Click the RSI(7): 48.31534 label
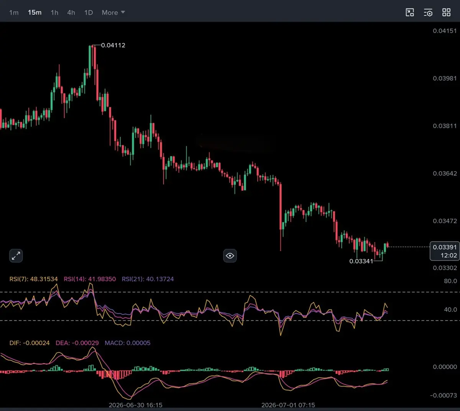460x411 pixels. click(34, 279)
